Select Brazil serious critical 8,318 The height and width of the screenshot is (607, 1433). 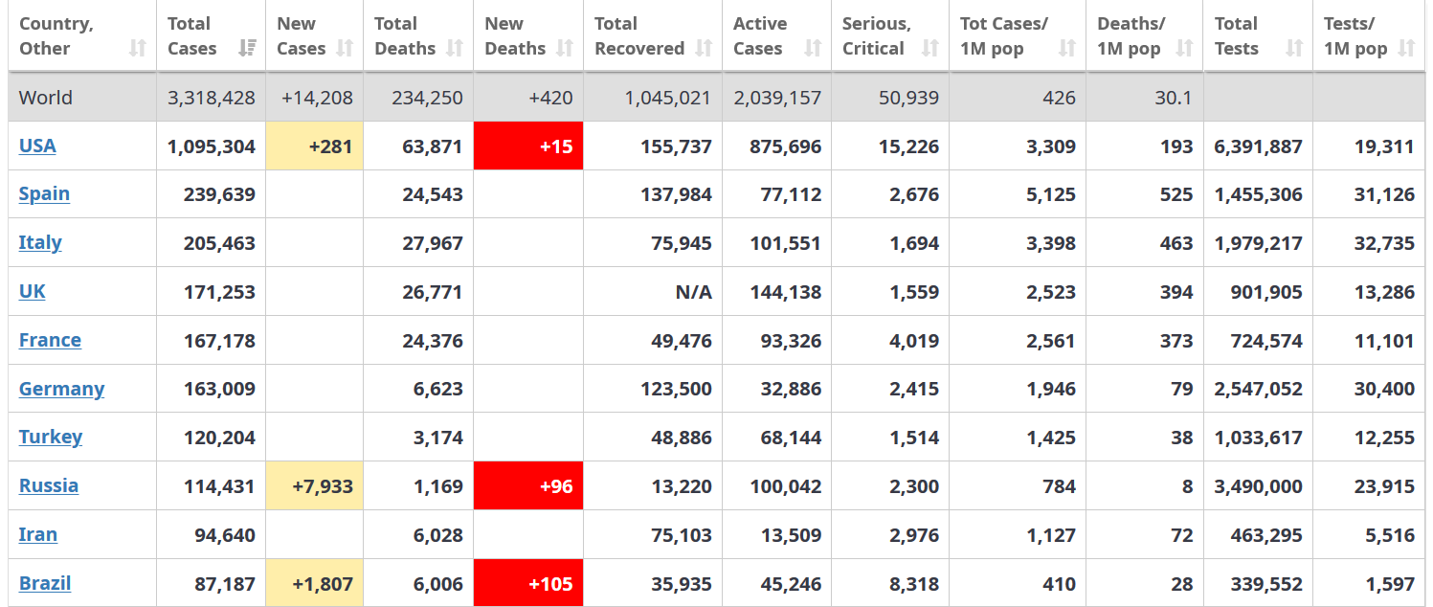(x=914, y=584)
